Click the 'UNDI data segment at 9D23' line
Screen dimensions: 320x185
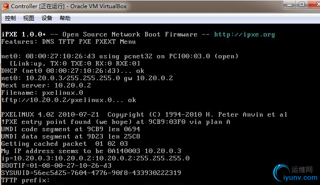[x=71, y=136]
